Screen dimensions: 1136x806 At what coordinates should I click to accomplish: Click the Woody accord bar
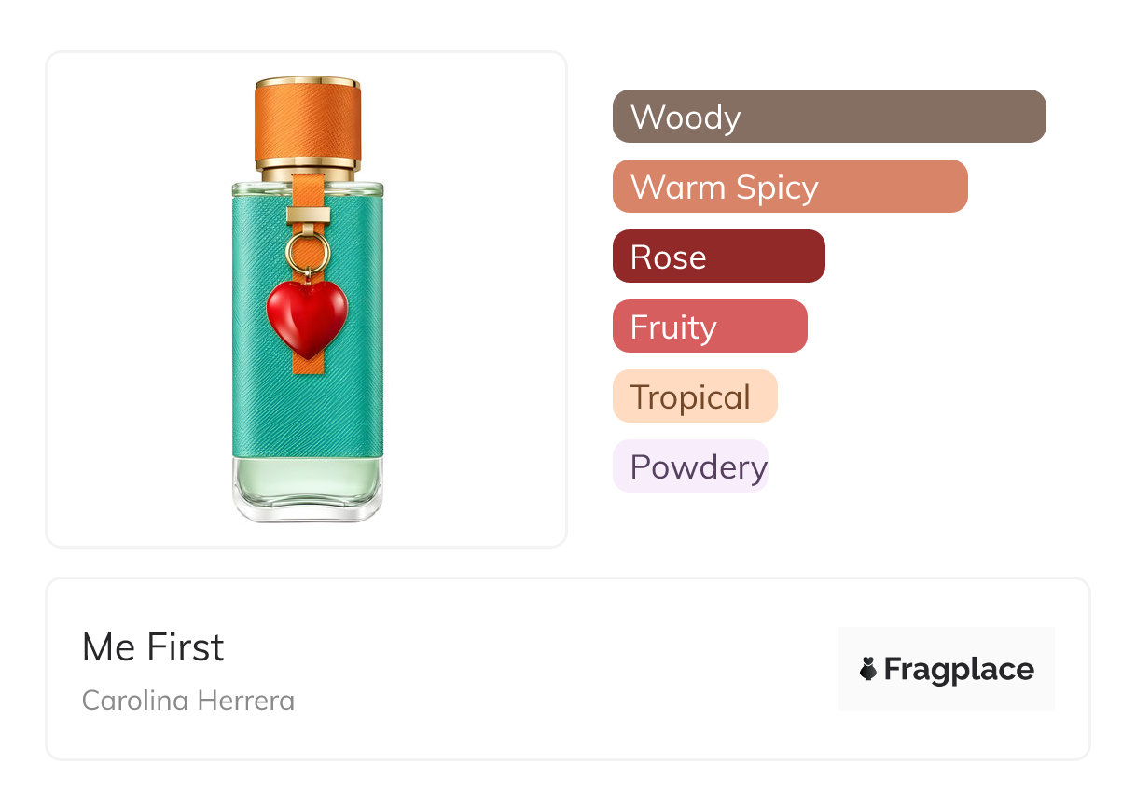coord(828,117)
